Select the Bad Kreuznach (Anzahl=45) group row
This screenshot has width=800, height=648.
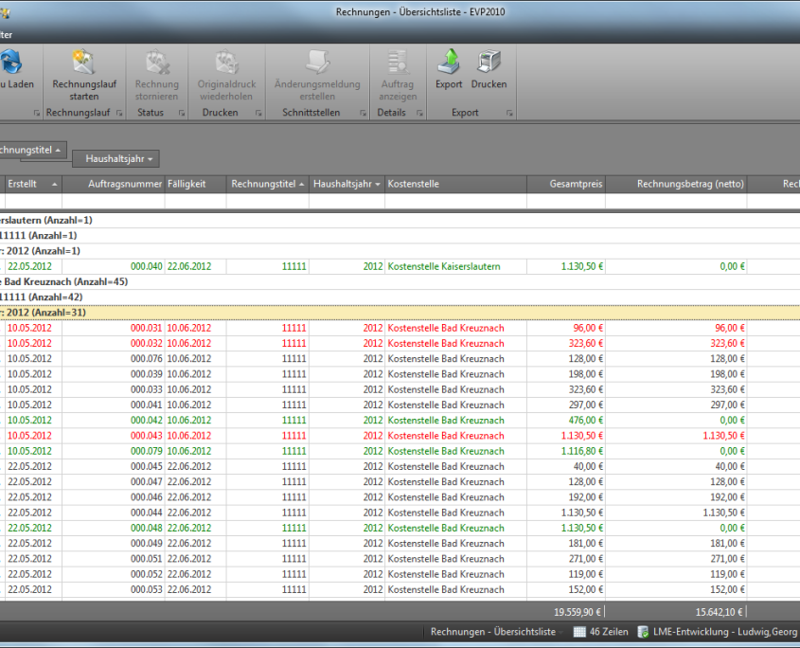400,282
